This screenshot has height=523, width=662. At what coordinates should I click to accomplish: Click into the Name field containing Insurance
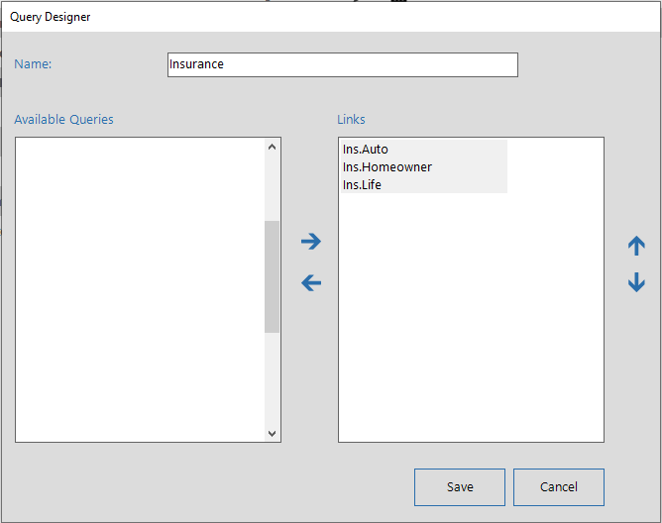pos(342,64)
